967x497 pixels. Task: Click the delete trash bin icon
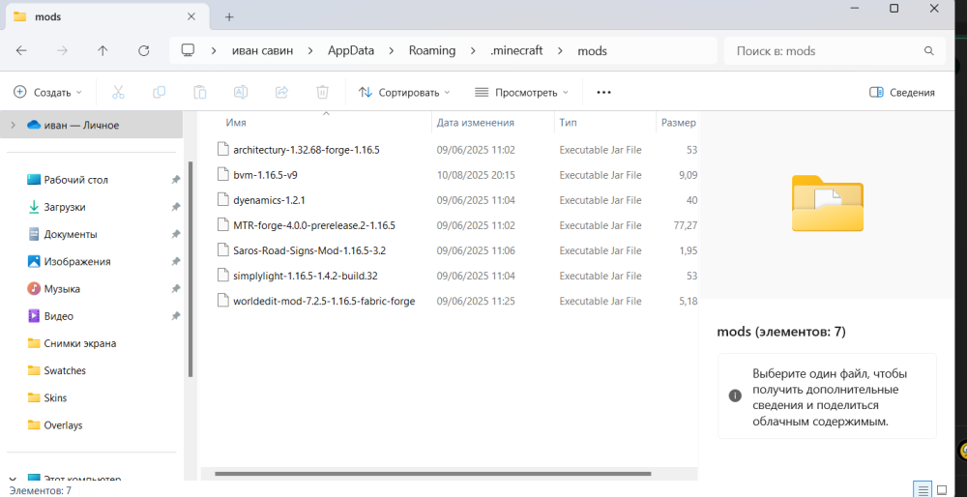(x=322, y=93)
